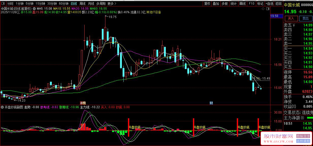
Task: Click the small square window icon atop chart
Action: pyautogui.click(x=268, y=9)
